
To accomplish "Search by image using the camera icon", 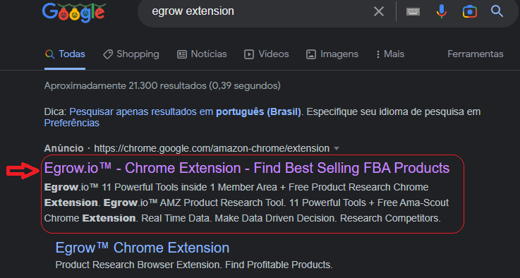I will pyautogui.click(x=470, y=11).
